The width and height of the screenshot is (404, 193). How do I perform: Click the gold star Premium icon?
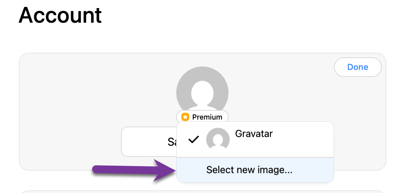tap(185, 117)
